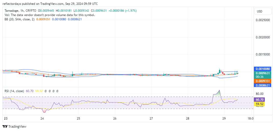Click the Tamadoge symbol title
The height and width of the screenshot is (131, 275).
coord(12,11)
